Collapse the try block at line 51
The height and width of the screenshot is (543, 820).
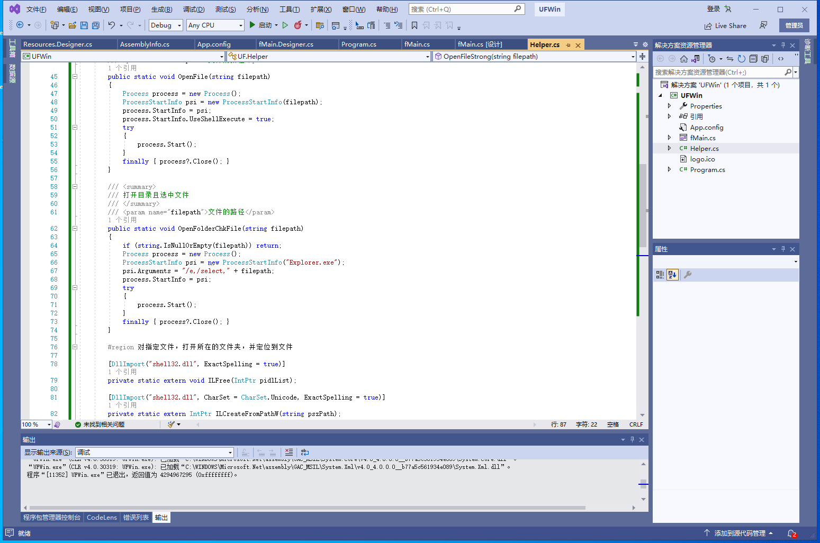point(75,128)
